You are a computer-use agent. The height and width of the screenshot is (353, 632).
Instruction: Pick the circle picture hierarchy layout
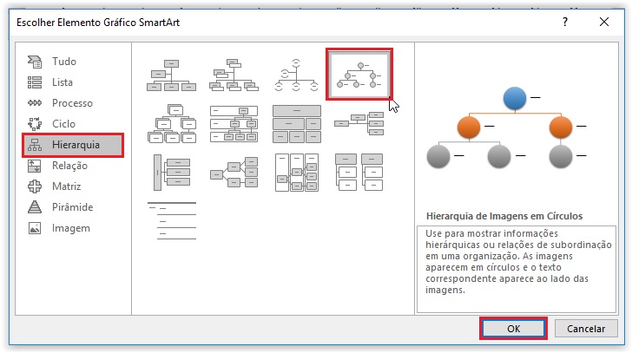point(359,75)
